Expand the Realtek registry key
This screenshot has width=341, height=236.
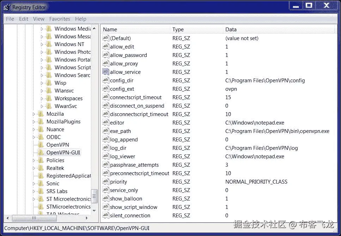(x=34, y=168)
